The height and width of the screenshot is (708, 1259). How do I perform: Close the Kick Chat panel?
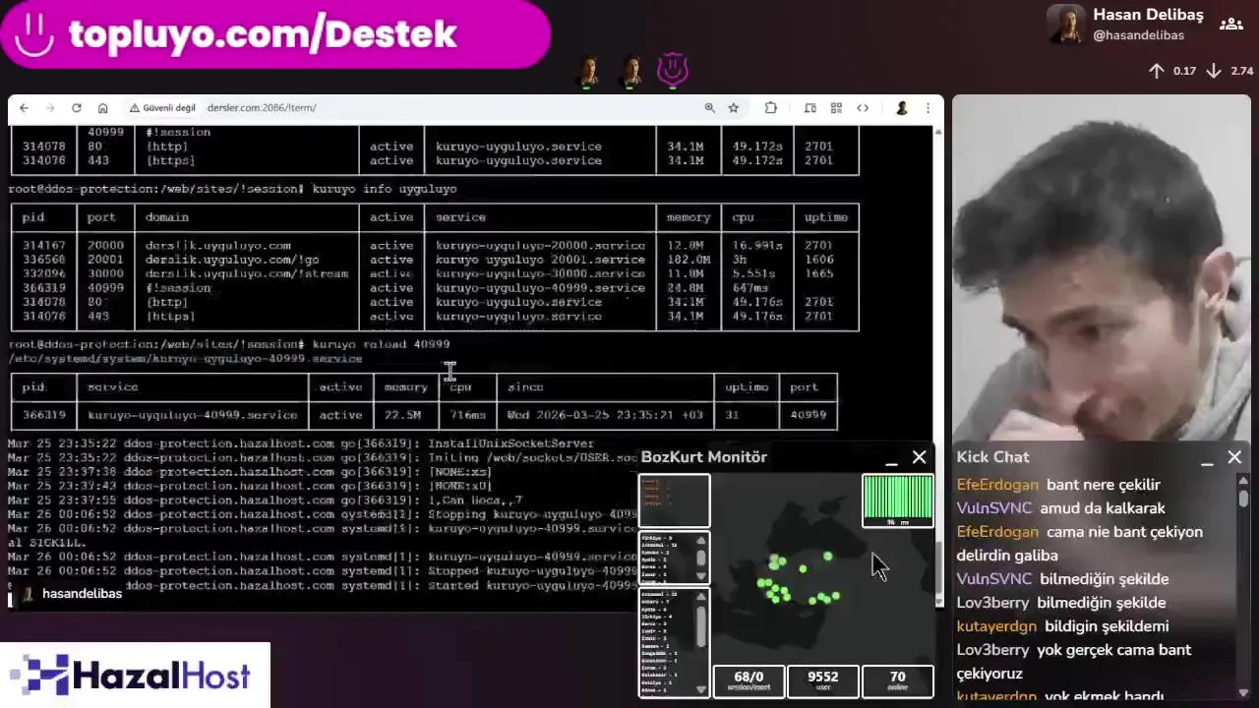pos(1234,457)
